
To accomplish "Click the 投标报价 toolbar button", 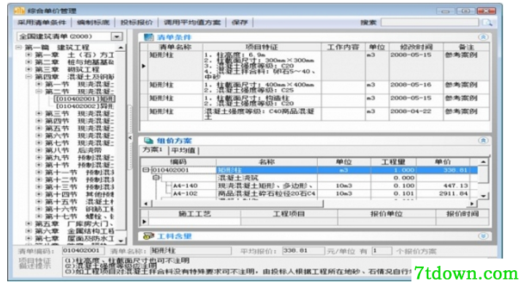I will [137, 23].
